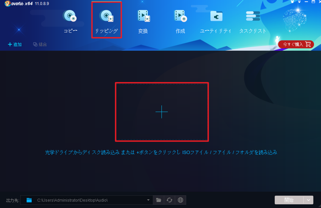Open the タスクリスト (Task list)
The height and width of the screenshot is (208, 321).
pyautogui.click(x=253, y=22)
